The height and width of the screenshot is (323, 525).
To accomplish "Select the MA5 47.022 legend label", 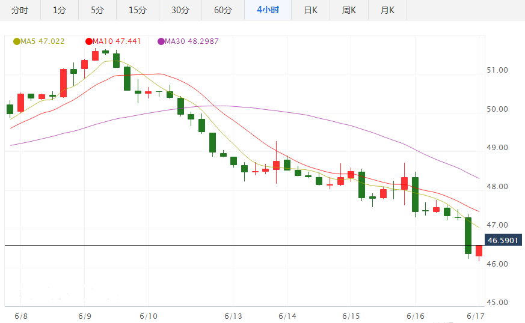I will tap(43, 41).
